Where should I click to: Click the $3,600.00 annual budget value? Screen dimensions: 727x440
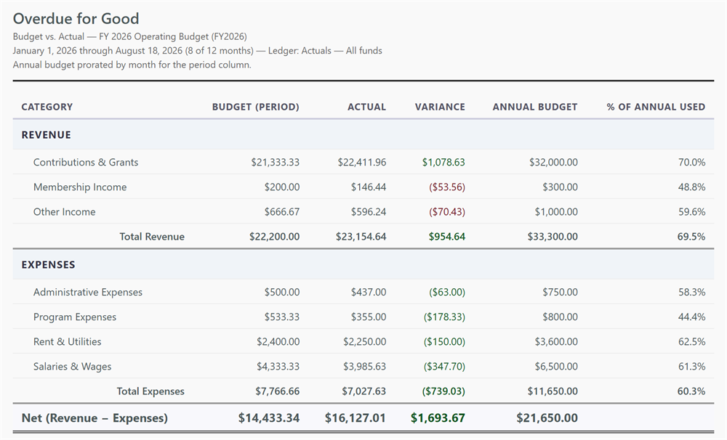point(556,342)
